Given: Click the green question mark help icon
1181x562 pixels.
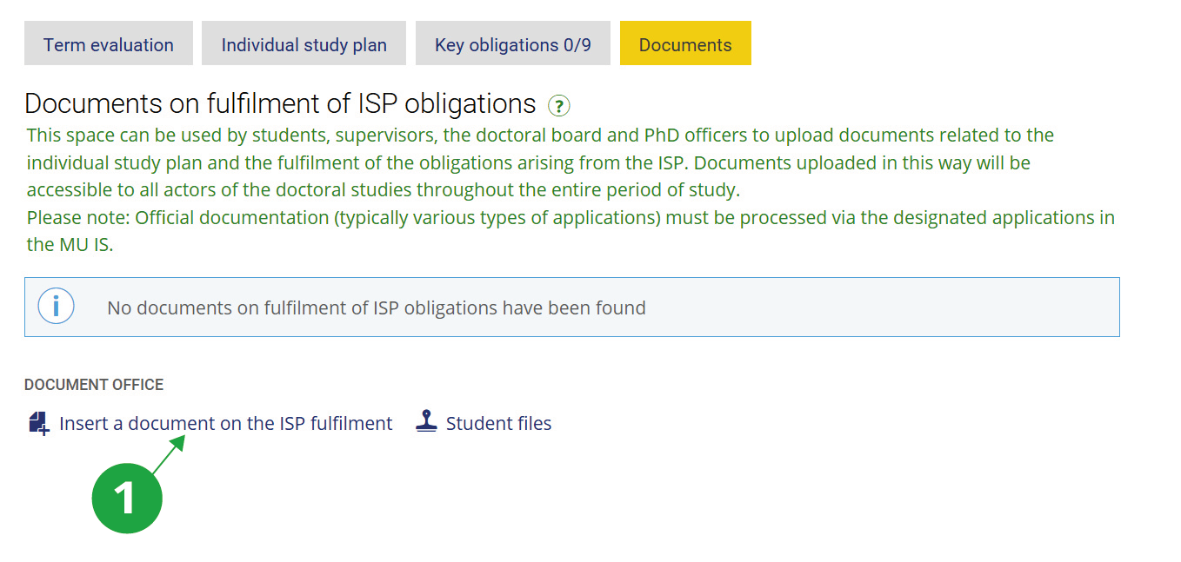Looking at the screenshot, I should click(x=558, y=107).
